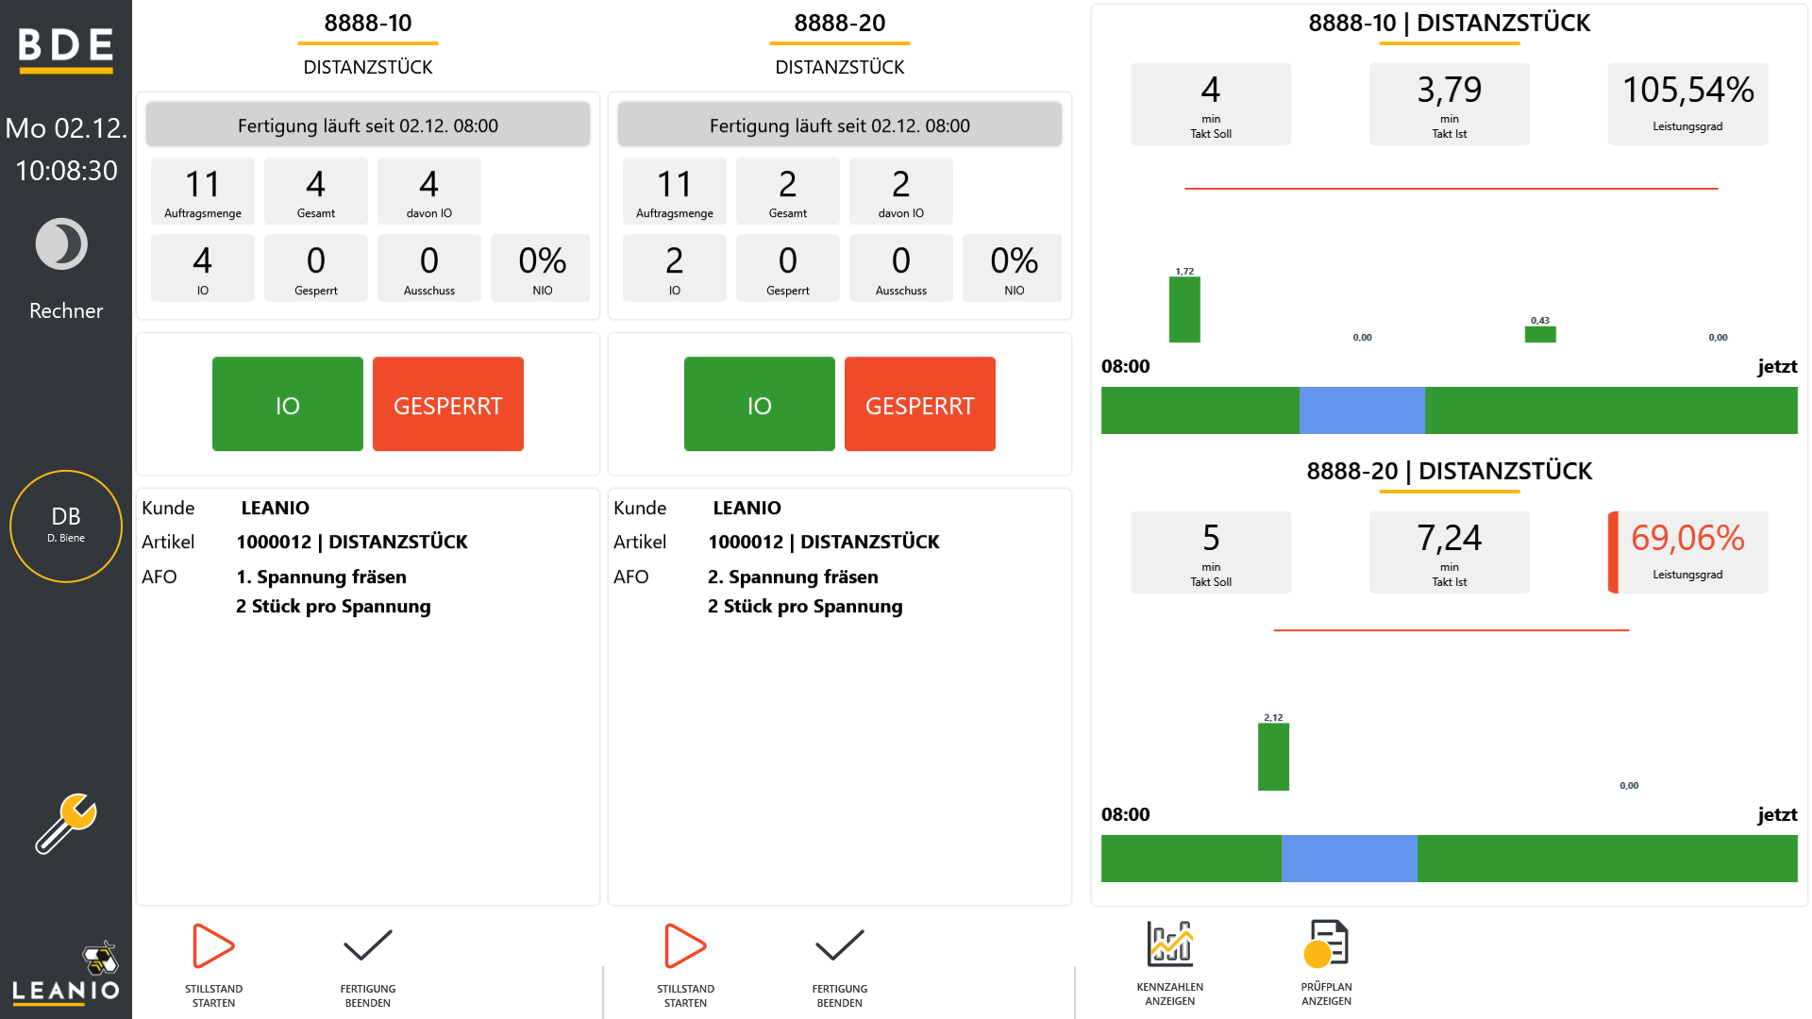1812x1019 pixels.
Task: Click the 10:08:30 clock in sidebar
Action: [66, 171]
